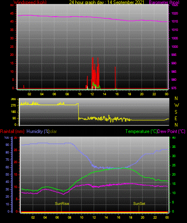
Task: Click the Humidity (%) legend label
Action: [x=38, y=131]
